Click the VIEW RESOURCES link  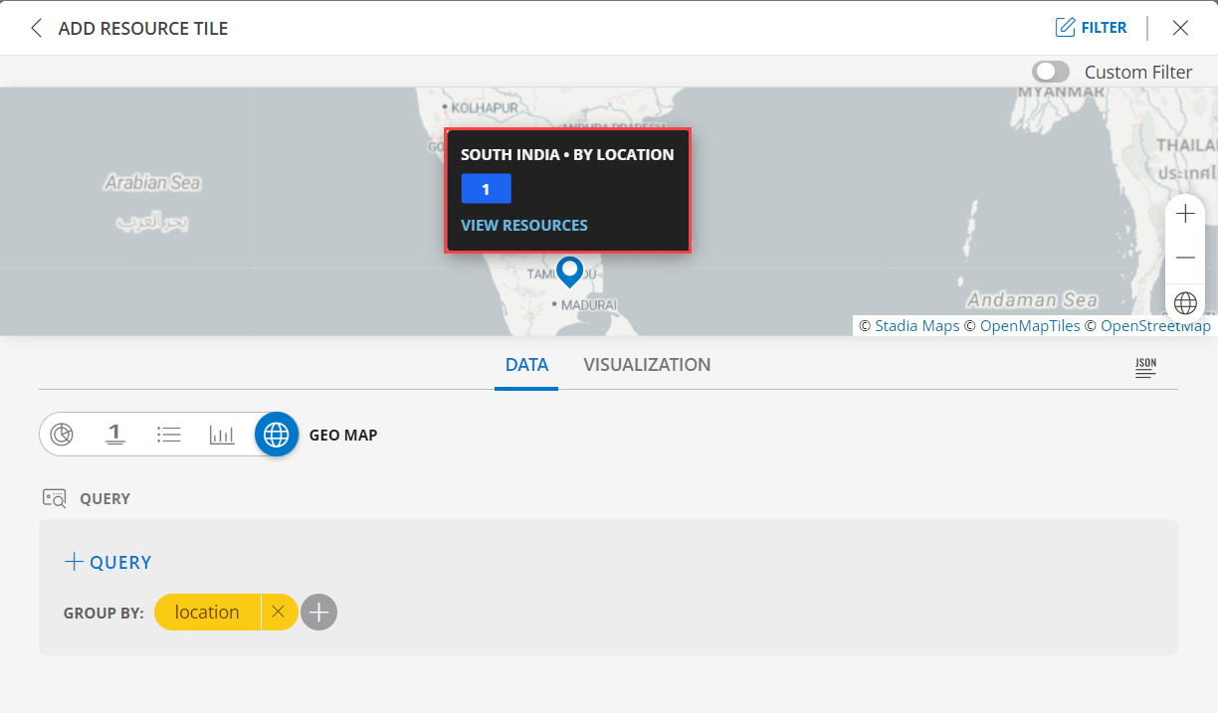coord(524,225)
